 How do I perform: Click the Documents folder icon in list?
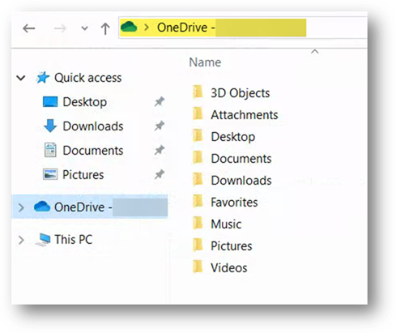[198, 157]
